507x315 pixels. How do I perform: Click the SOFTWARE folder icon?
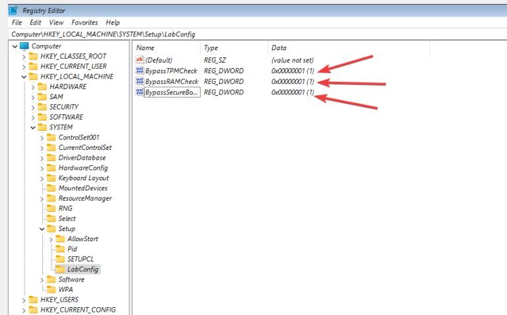[x=42, y=117]
